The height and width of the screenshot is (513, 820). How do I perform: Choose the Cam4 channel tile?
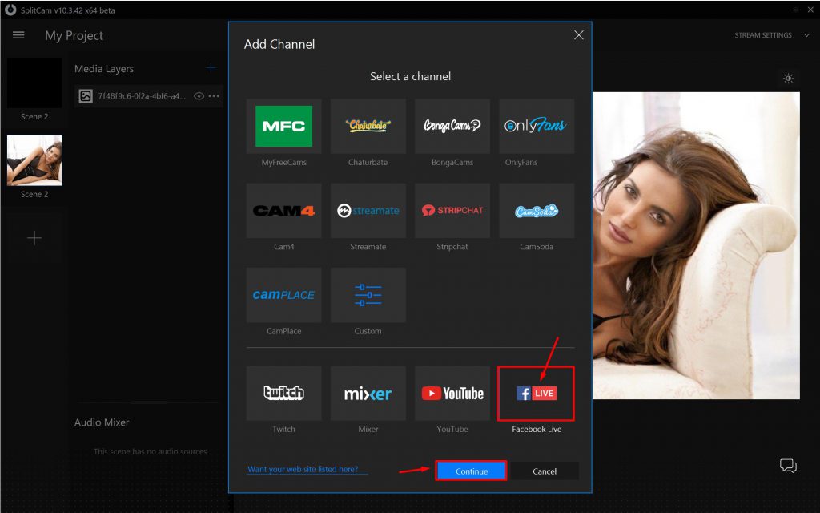coord(284,211)
